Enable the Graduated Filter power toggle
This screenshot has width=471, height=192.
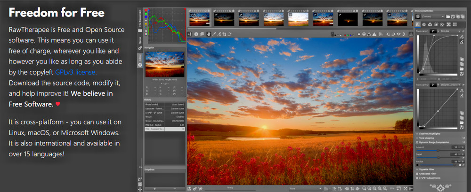click(x=417, y=174)
